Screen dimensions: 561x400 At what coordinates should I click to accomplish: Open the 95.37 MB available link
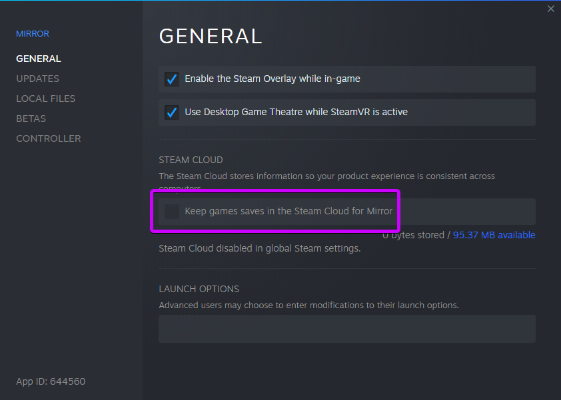[x=494, y=235]
